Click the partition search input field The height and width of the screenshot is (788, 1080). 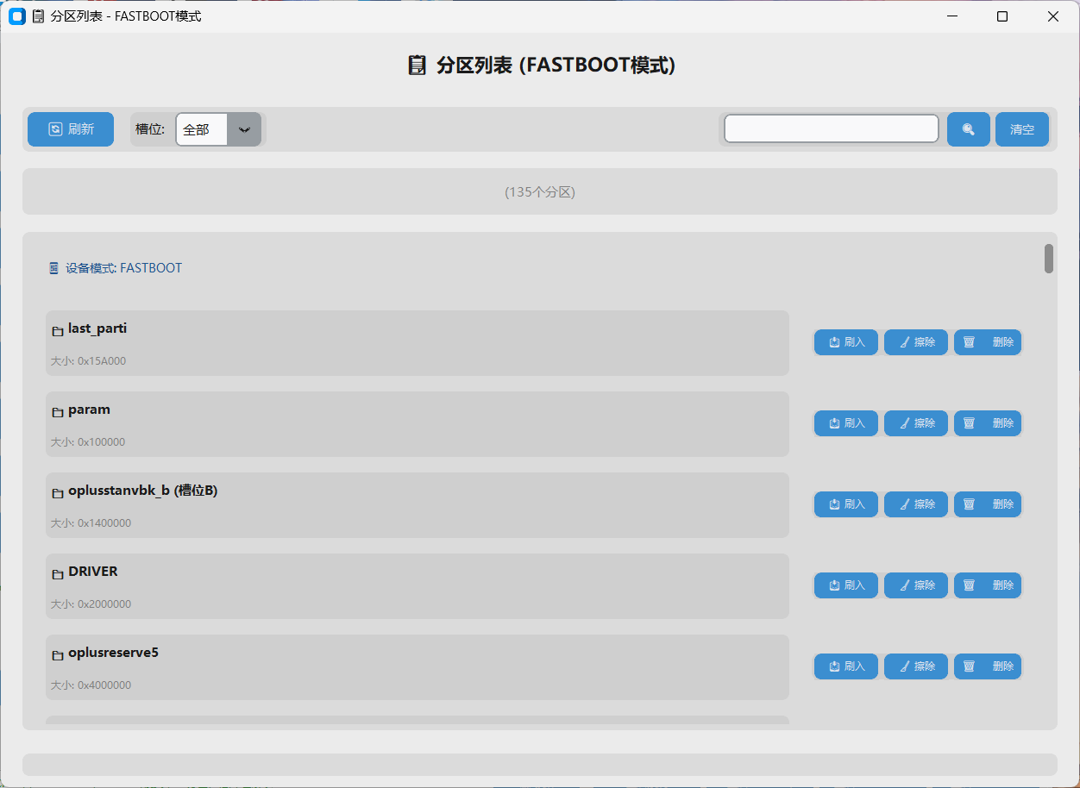point(831,128)
